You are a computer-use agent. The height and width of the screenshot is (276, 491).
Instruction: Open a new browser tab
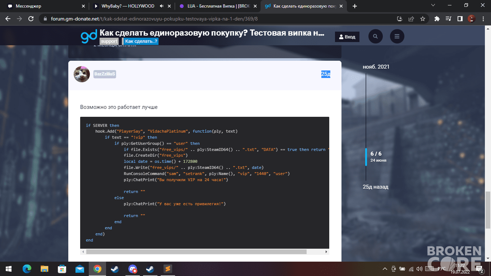coord(355,6)
